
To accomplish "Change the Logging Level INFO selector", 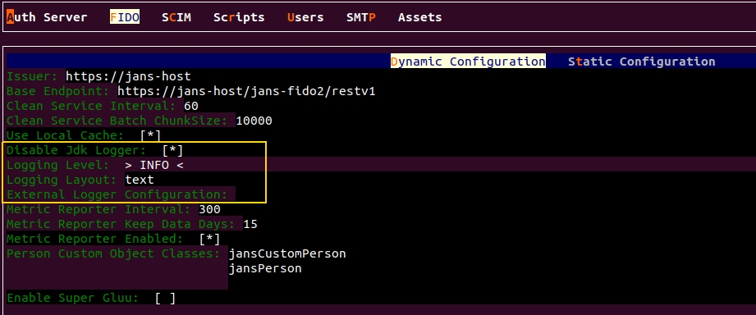I will (154, 165).
